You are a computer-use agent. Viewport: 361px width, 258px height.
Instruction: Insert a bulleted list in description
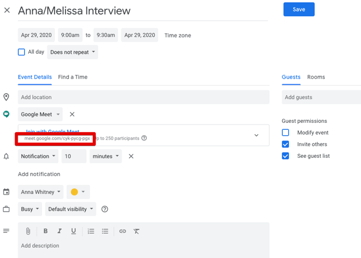click(x=105, y=231)
